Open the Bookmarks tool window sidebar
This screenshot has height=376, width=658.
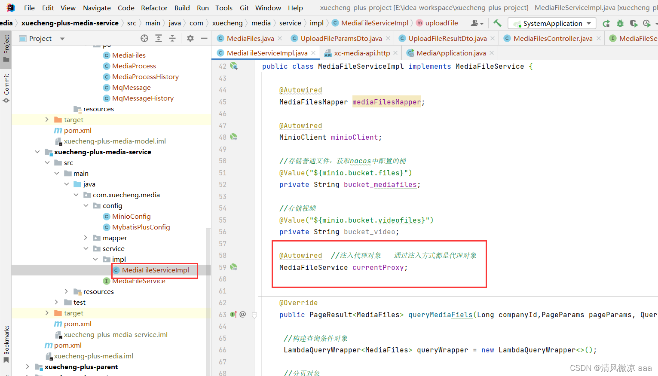(6, 344)
